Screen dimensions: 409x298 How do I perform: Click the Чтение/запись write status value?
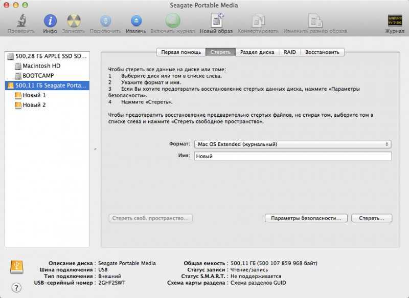point(249,270)
